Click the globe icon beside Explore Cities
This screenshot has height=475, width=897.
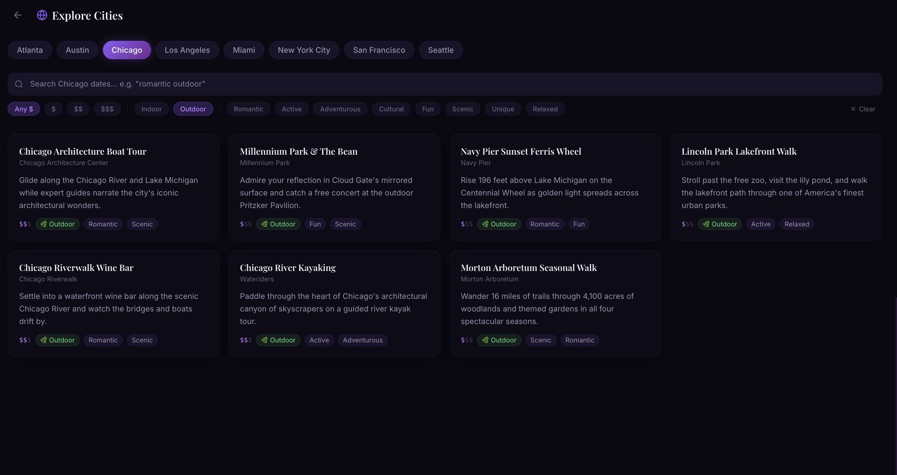coord(42,15)
